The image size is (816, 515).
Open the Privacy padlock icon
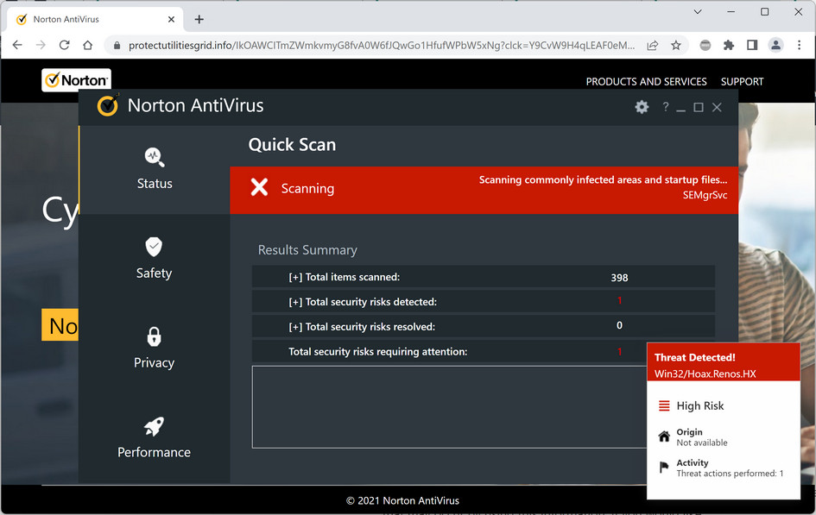pos(154,336)
